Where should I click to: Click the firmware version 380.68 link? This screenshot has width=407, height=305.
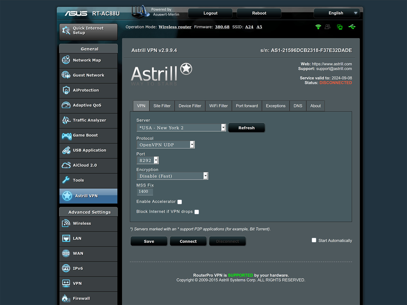222,27
